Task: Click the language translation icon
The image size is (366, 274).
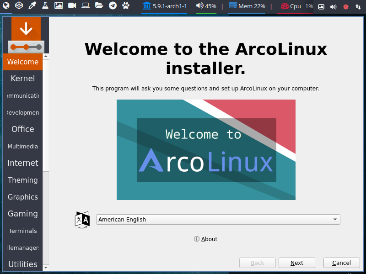Action: 82,220
